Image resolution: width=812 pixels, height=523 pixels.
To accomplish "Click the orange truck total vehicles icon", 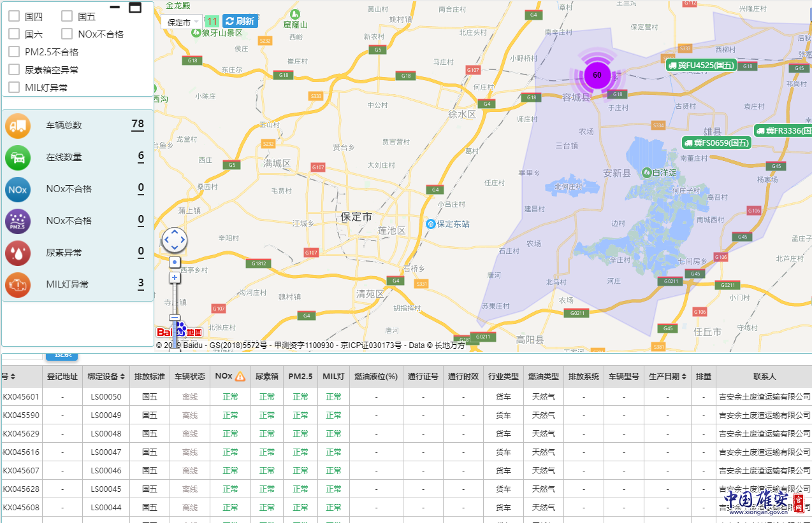I will [x=18, y=125].
